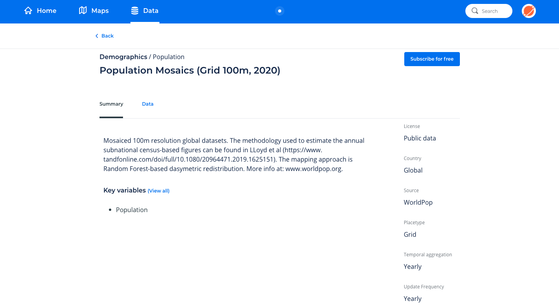
Task: Click the Update Frequency label
Action: point(424,287)
